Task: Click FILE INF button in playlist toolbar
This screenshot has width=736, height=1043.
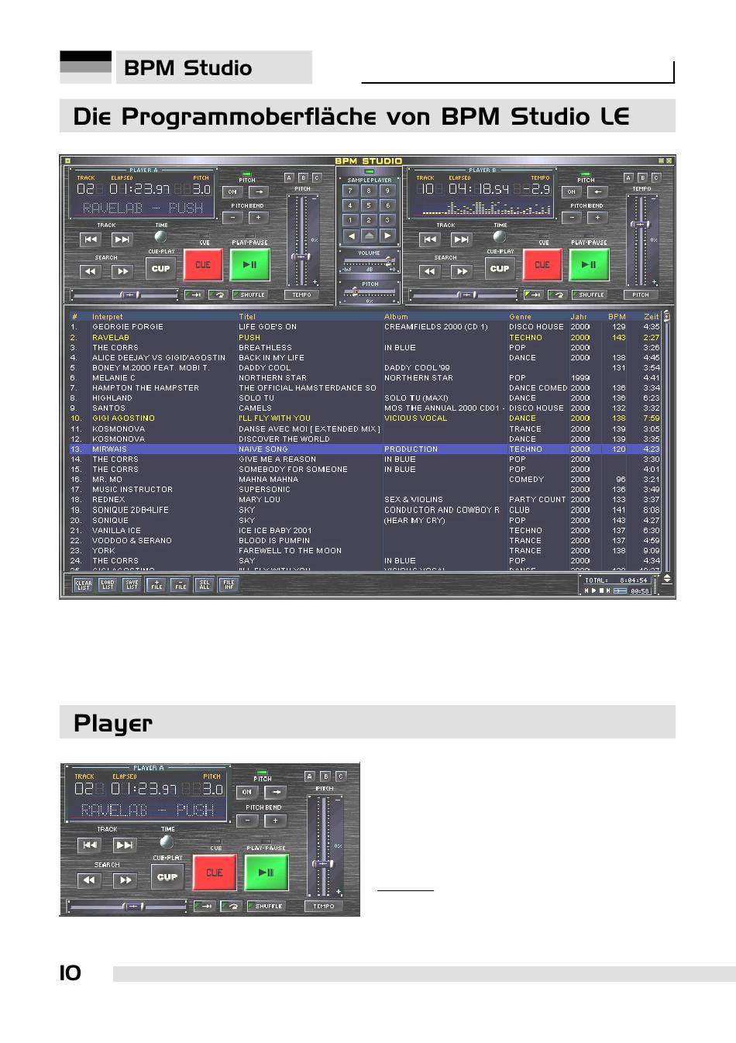Action: pyautogui.click(x=229, y=585)
